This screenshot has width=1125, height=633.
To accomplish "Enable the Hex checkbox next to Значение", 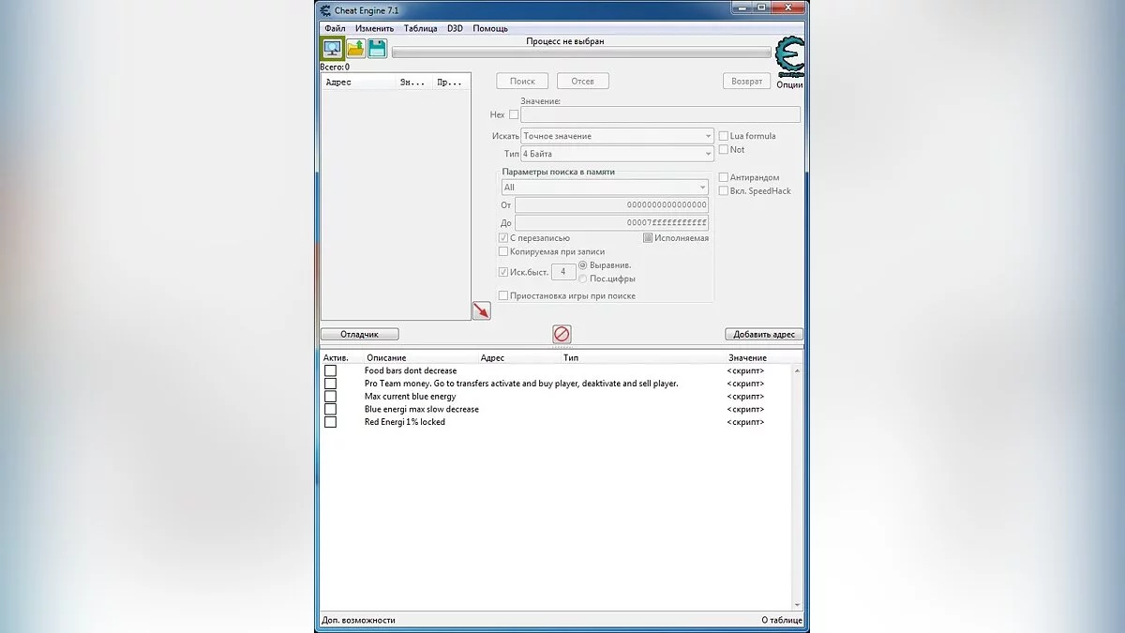I will point(514,114).
